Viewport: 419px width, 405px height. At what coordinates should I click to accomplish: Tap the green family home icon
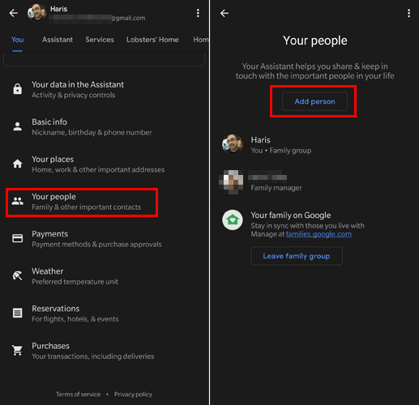click(233, 220)
